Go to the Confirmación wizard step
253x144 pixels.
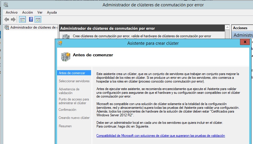click(67, 110)
